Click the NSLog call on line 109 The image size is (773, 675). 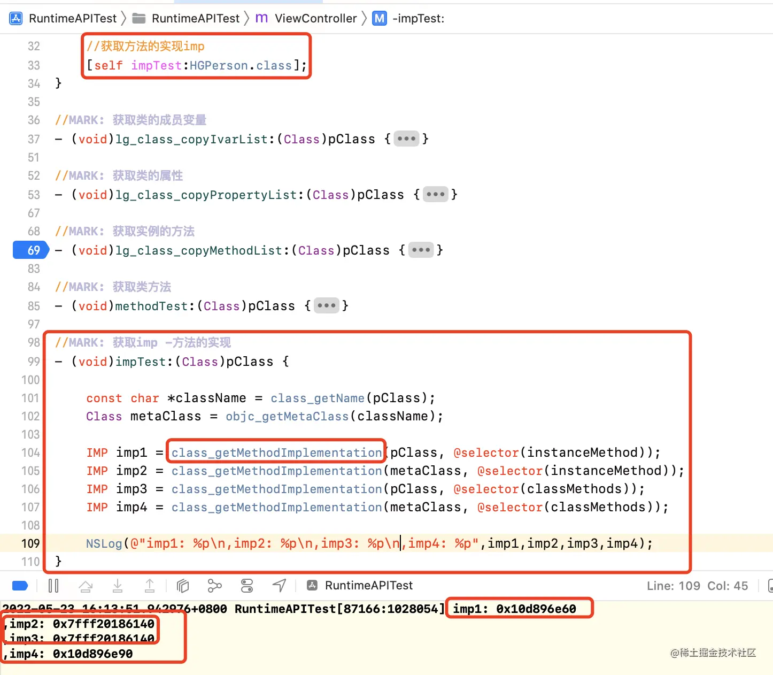tap(104, 543)
